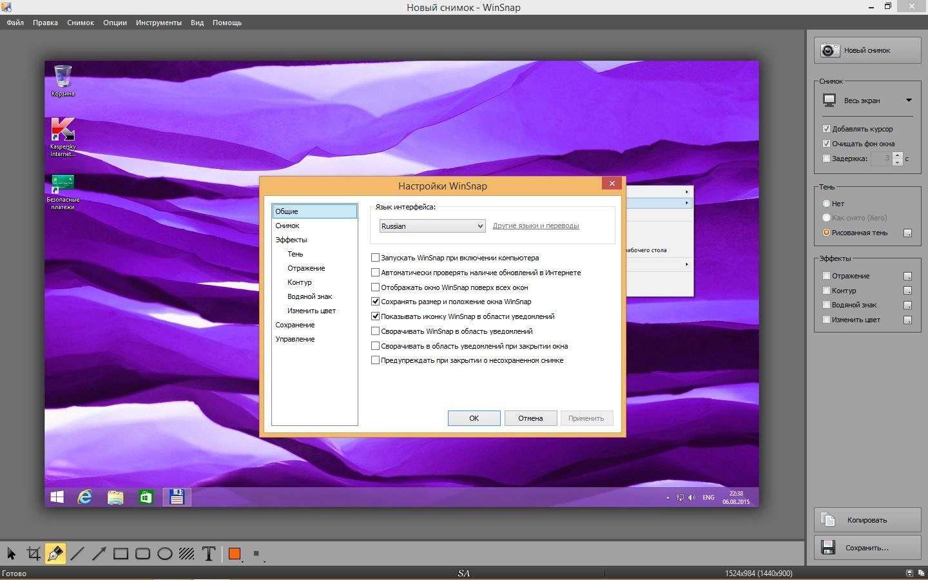Click the Отмена button
The height and width of the screenshot is (580, 928).
(530, 418)
